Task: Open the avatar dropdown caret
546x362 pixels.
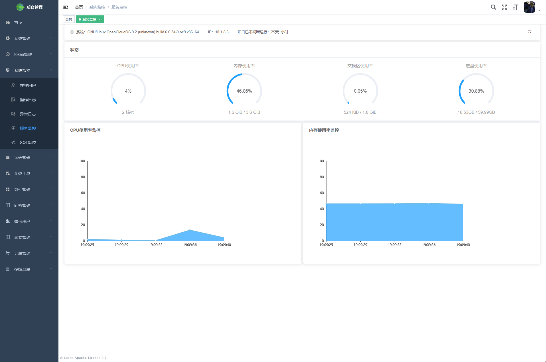Action: (539, 10)
